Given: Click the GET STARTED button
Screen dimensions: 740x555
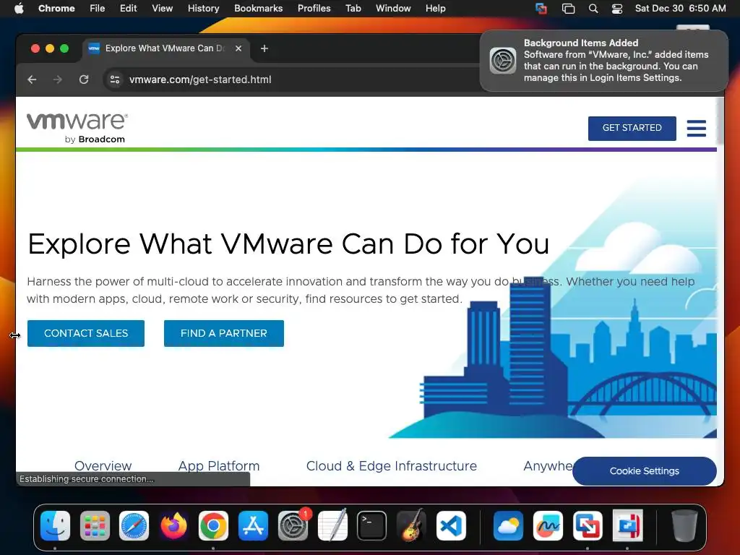Looking at the screenshot, I should [632, 128].
